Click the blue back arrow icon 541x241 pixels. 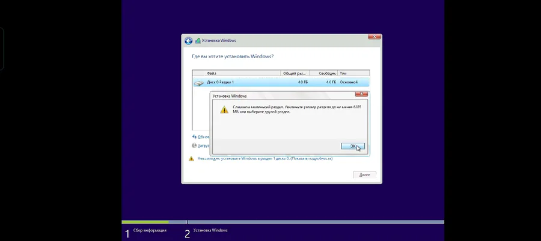pyautogui.click(x=188, y=41)
